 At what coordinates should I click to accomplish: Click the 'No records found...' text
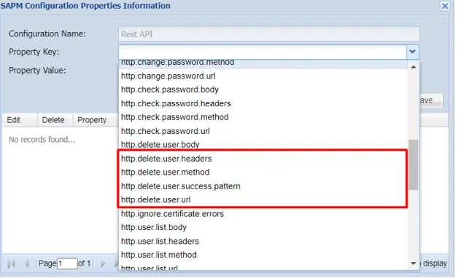click(x=42, y=140)
